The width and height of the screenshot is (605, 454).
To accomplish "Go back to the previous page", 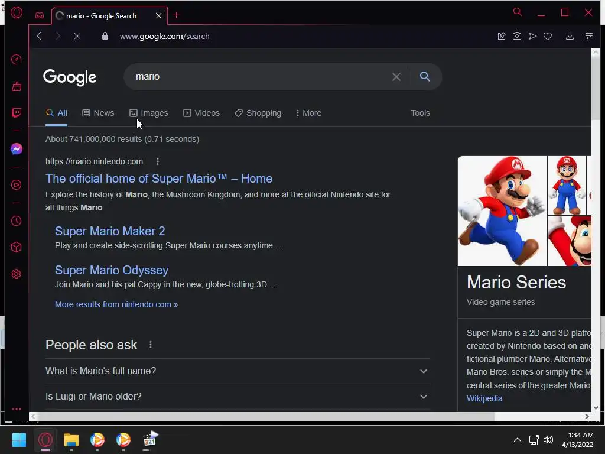I will point(39,36).
